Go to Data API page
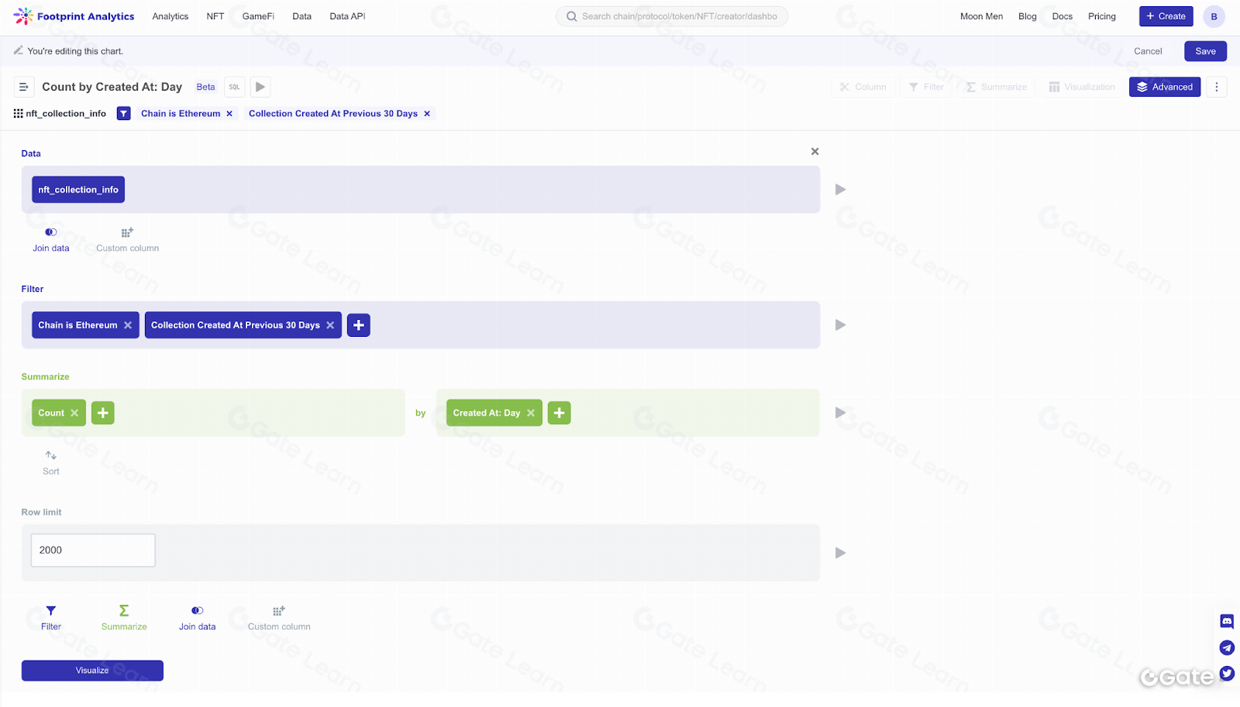The width and height of the screenshot is (1240, 707). click(347, 16)
